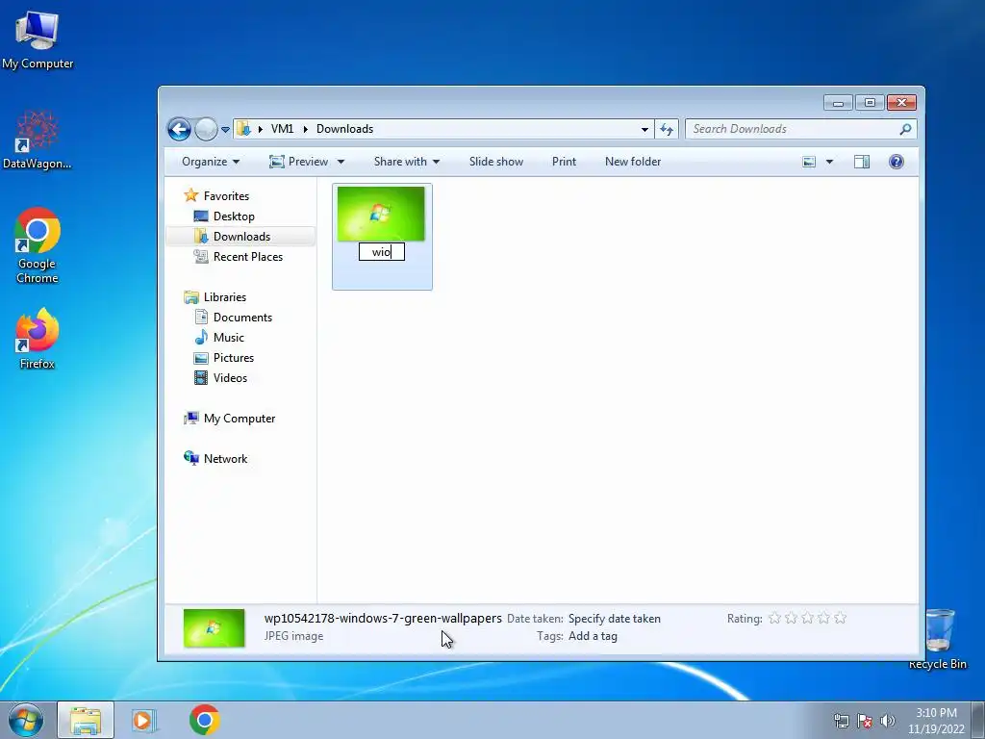Refresh the Downloads folder view
This screenshot has height=739, width=985.
tap(667, 129)
